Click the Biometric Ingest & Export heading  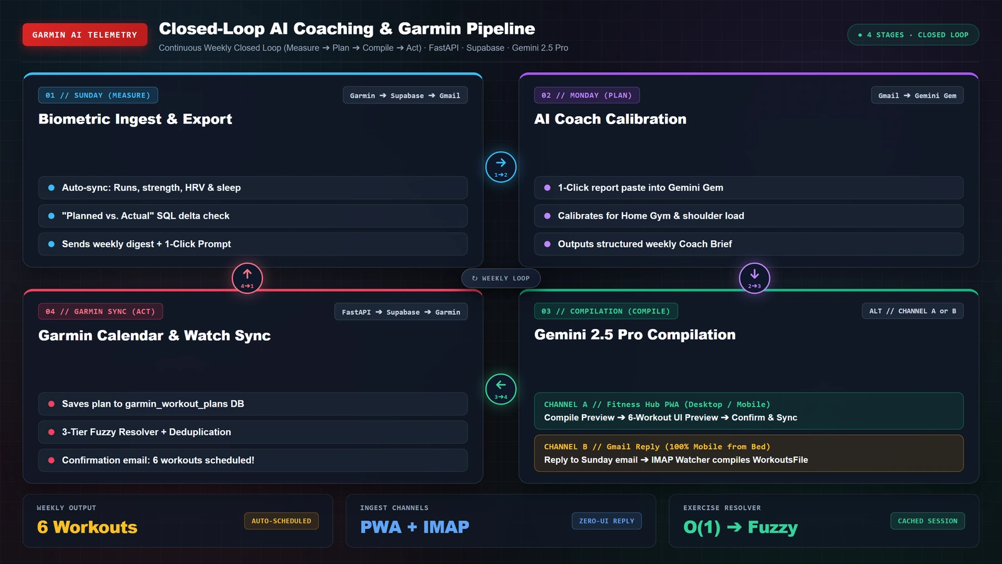[135, 119]
